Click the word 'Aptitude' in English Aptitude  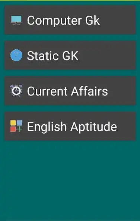click(93, 127)
